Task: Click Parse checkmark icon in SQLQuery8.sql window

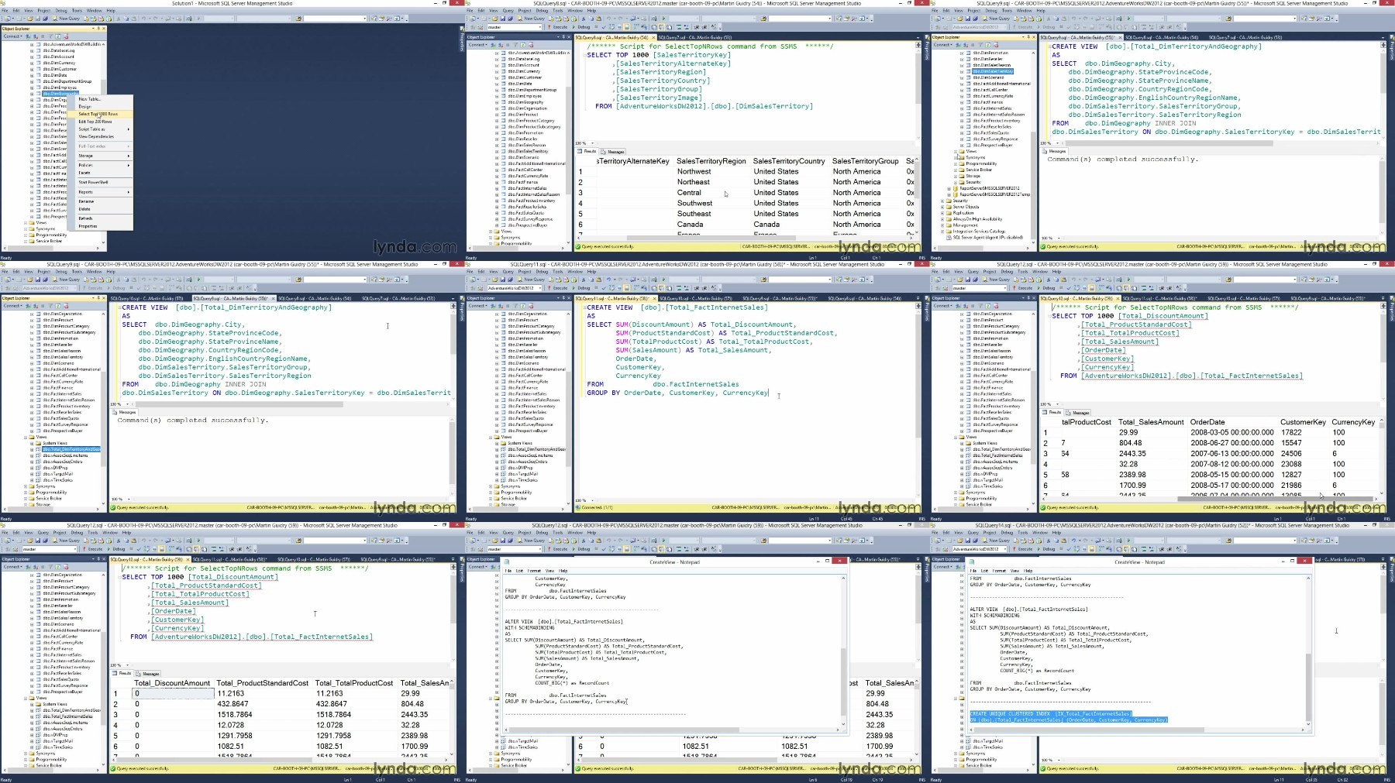Action: tap(604, 27)
